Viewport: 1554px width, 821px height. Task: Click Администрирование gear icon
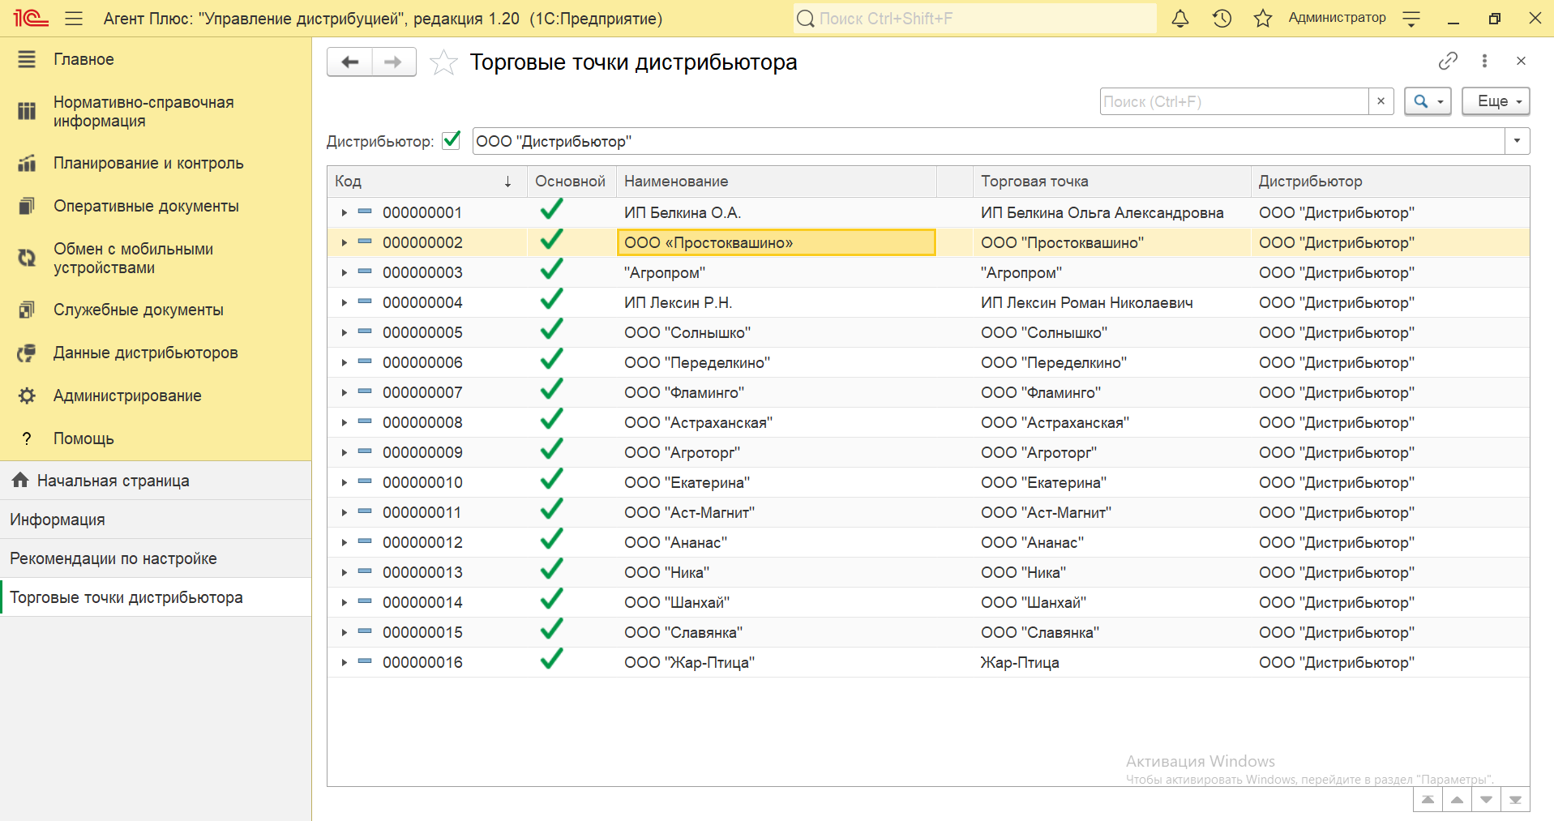pyautogui.click(x=27, y=396)
